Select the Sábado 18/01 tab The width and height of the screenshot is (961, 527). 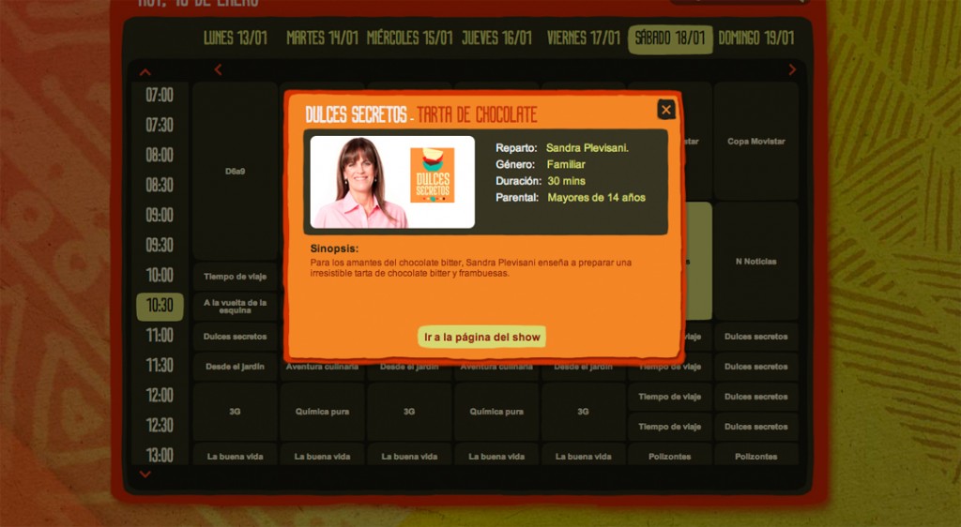670,39
